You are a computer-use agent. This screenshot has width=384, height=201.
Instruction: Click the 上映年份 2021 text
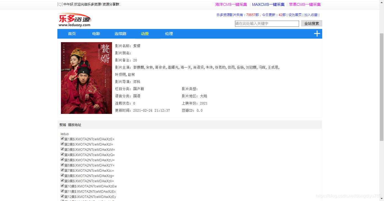tap(195, 103)
